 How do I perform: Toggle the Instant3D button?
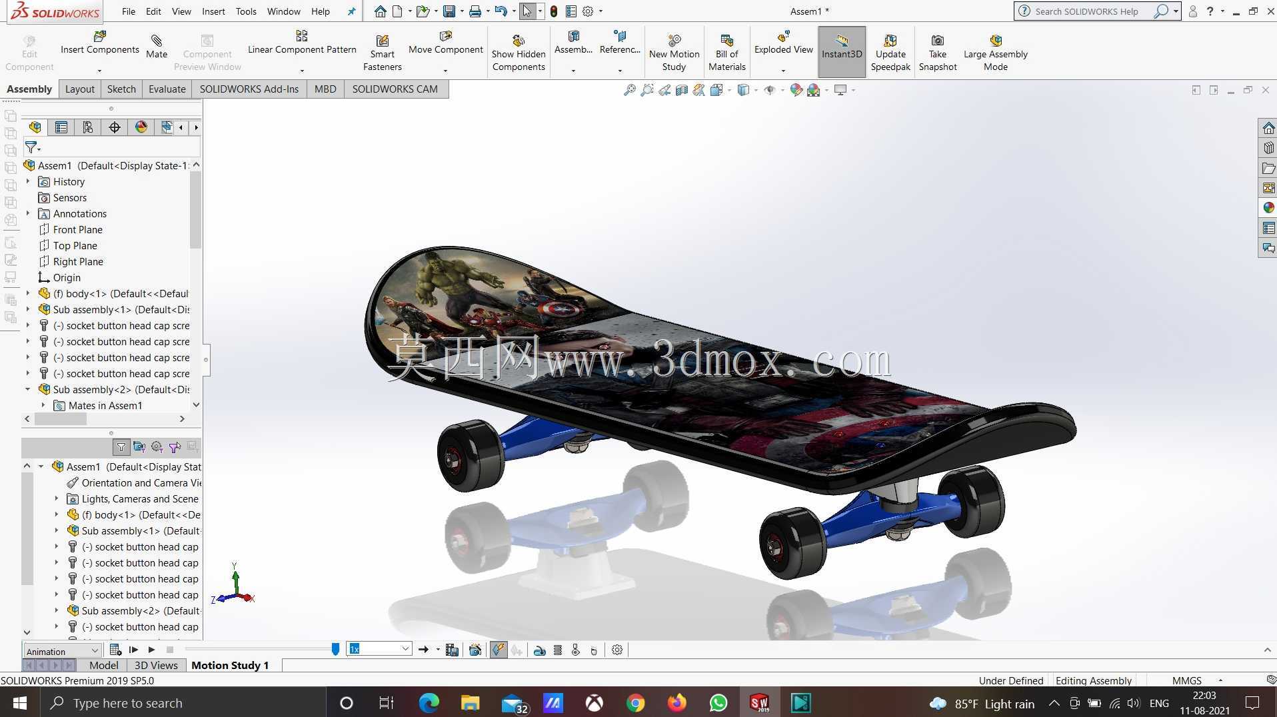(x=842, y=52)
